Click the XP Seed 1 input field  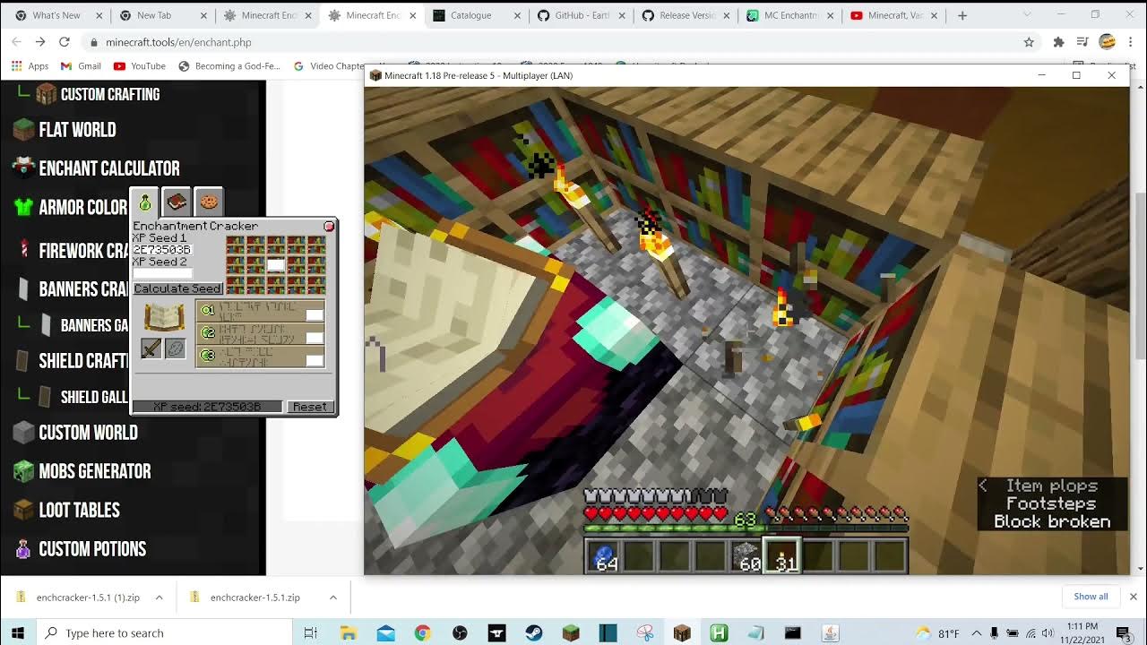162,250
